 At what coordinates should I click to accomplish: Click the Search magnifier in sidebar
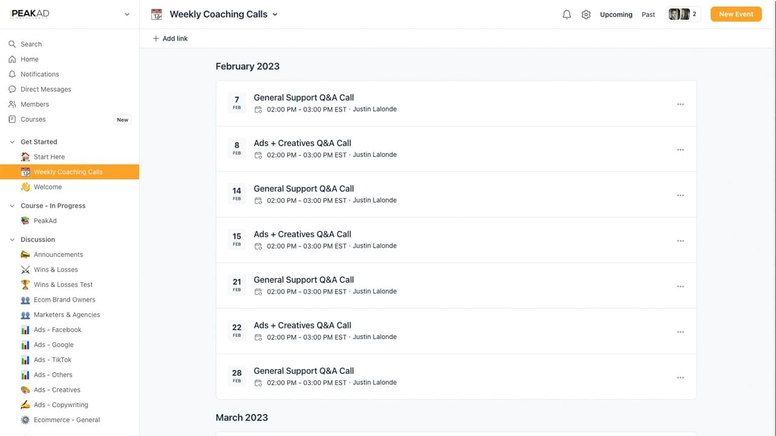pos(12,44)
